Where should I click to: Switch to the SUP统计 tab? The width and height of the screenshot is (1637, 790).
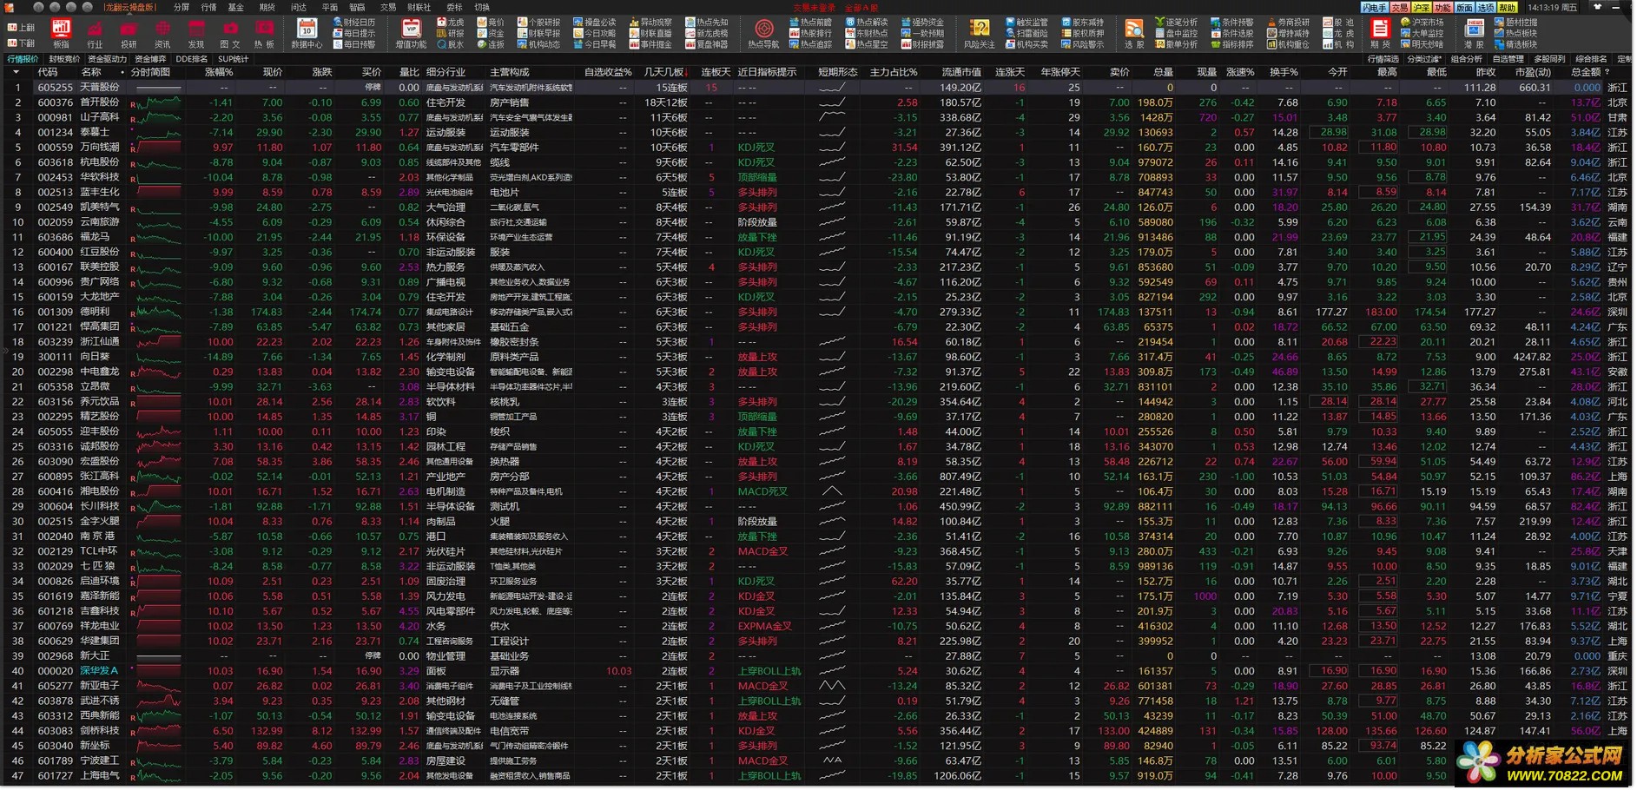tap(233, 59)
